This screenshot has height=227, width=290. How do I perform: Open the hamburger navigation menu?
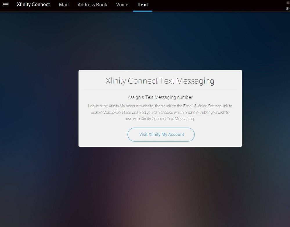click(6, 5)
